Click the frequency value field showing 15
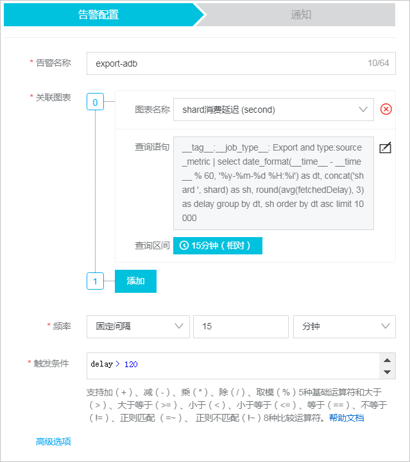The width and height of the screenshot is (410, 462). (241, 326)
